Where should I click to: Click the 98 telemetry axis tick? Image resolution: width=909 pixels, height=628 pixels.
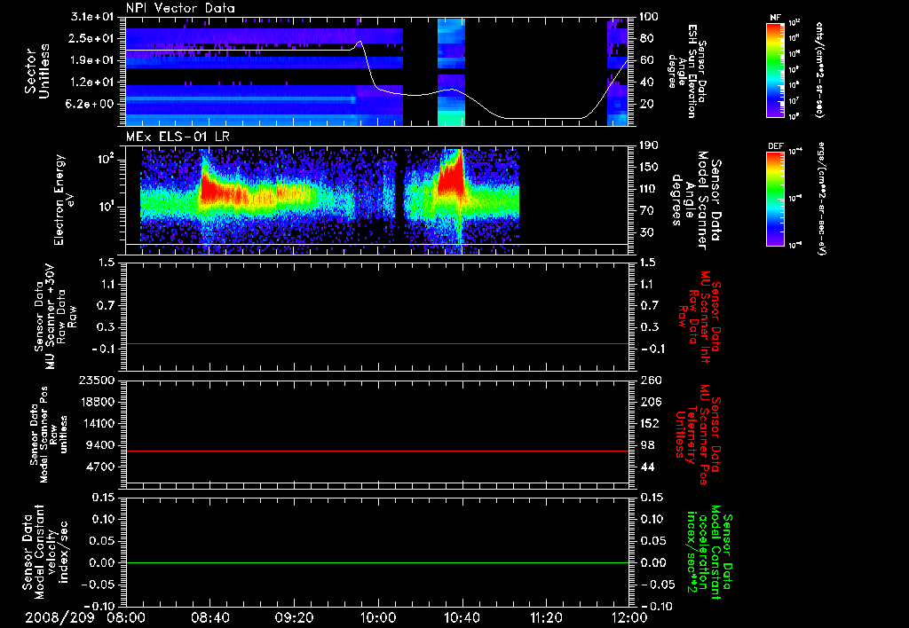tap(646, 445)
